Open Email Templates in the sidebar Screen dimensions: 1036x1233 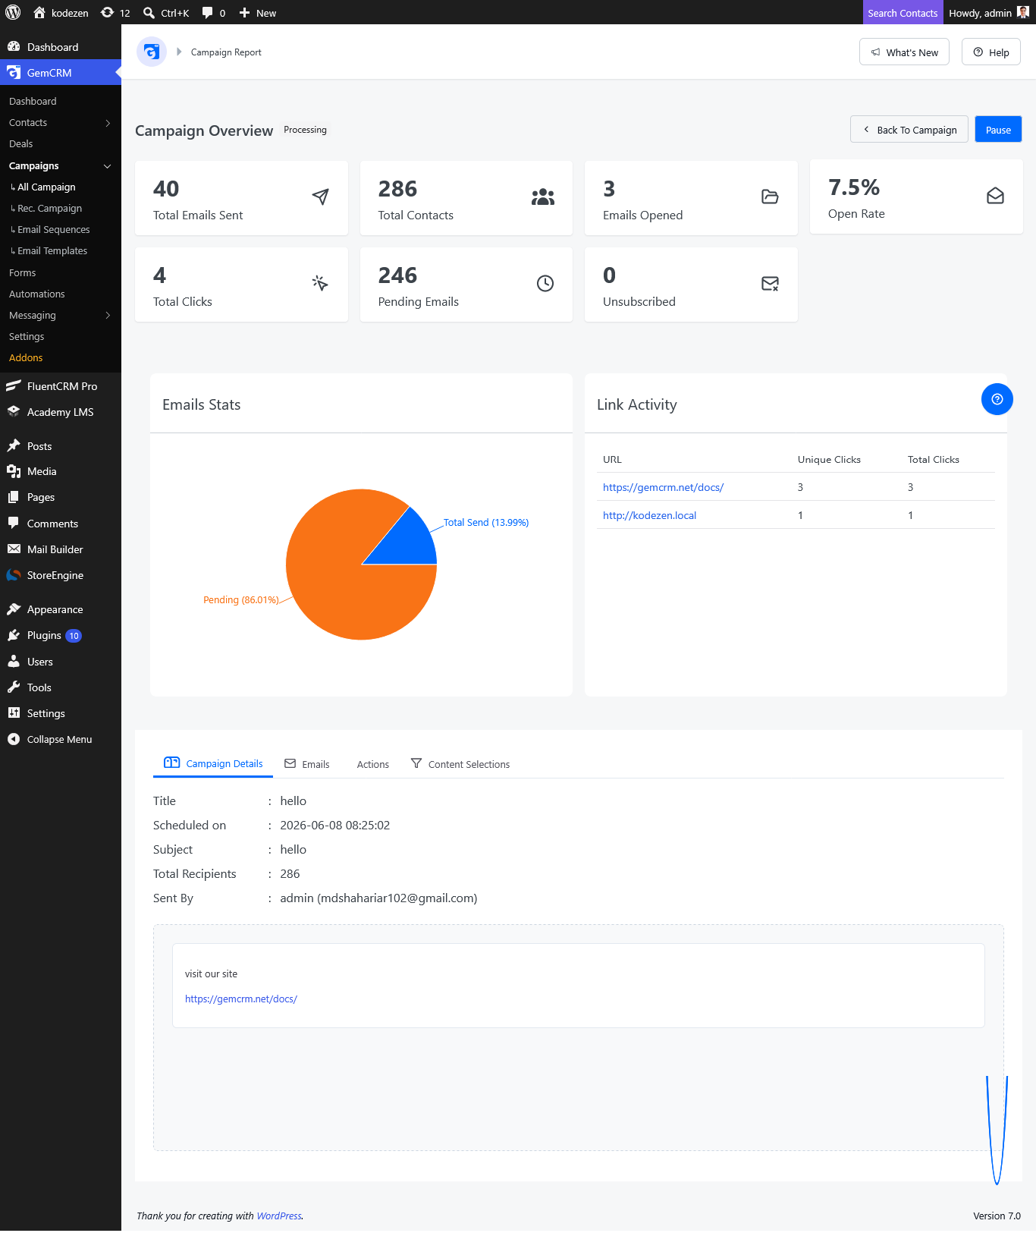pyautogui.click(x=52, y=250)
